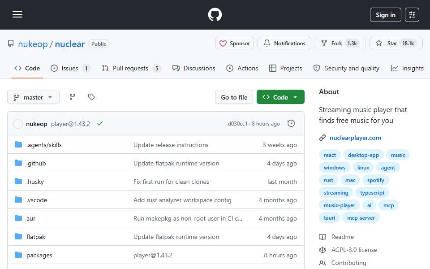430x269 pixels.
Task: Open commit 'Update release instructions'
Action: coord(171,145)
